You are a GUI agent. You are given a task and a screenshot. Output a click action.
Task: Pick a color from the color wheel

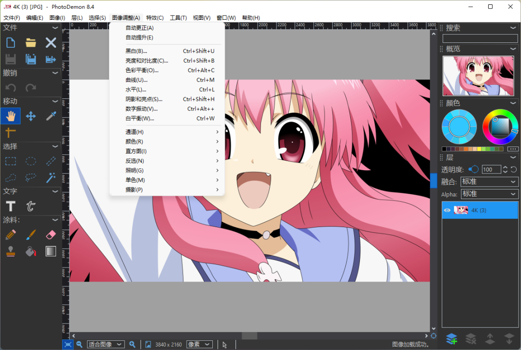[500, 126]
